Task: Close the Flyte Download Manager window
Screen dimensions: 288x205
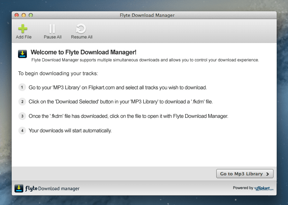Action: pos(17,15)
